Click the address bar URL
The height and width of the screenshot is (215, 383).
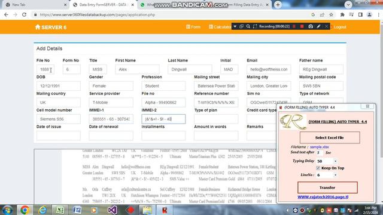[x=97, y=14]
